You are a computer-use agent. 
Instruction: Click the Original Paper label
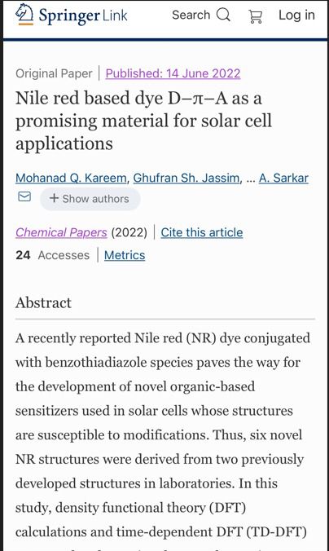[54, 73]
